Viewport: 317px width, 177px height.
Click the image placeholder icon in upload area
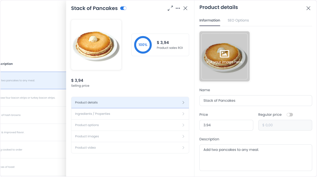(x=225, y=54)
